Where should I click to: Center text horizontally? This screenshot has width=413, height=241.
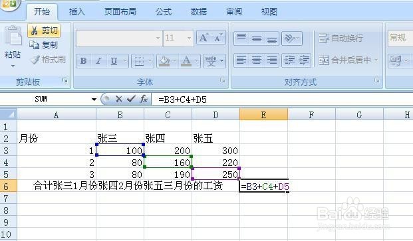coord(257,60)
